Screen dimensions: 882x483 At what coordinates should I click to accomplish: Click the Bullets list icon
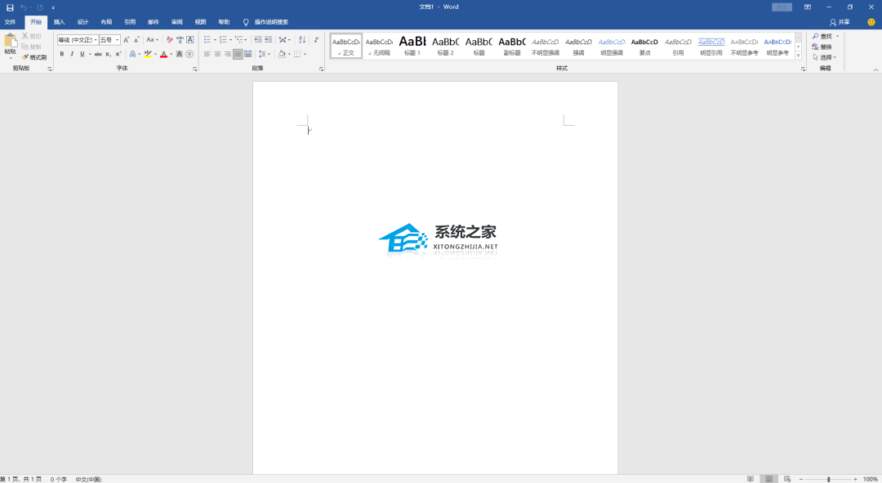(207, 40)
